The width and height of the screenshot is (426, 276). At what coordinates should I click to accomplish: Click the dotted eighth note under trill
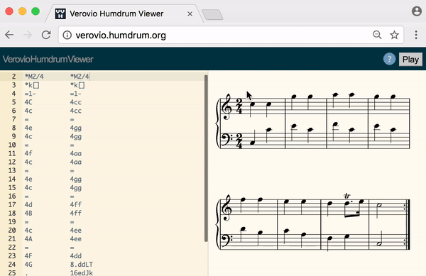[x=347, y=203]
